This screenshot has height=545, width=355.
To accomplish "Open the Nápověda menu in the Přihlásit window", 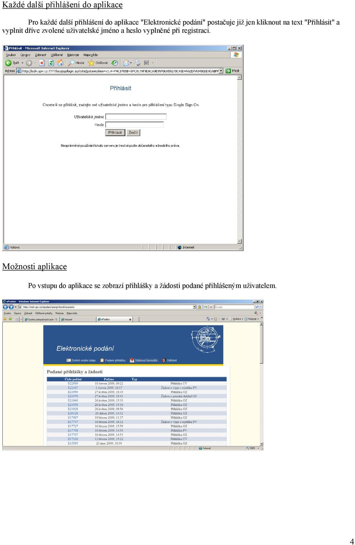I will [91, 55].
